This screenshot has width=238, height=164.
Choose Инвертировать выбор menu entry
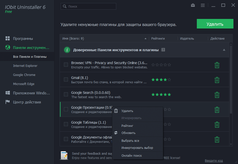point(137,148)
